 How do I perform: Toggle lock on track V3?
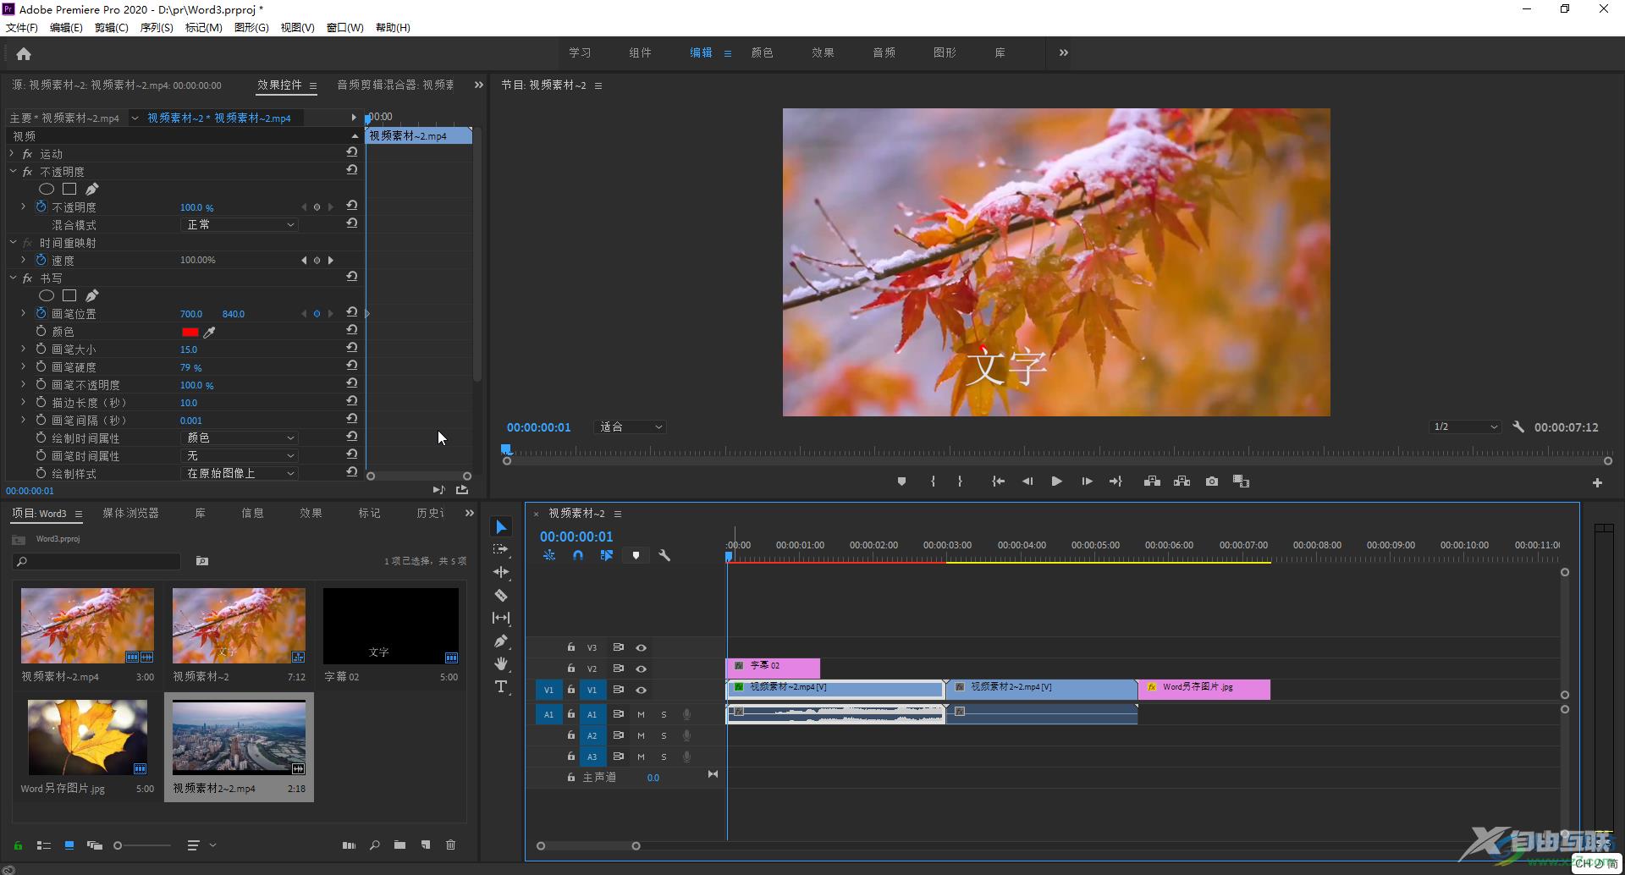click(571, 647)
